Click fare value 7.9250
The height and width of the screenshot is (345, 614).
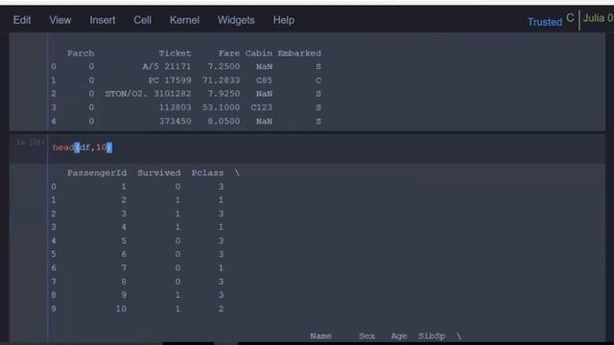[224, 94]
